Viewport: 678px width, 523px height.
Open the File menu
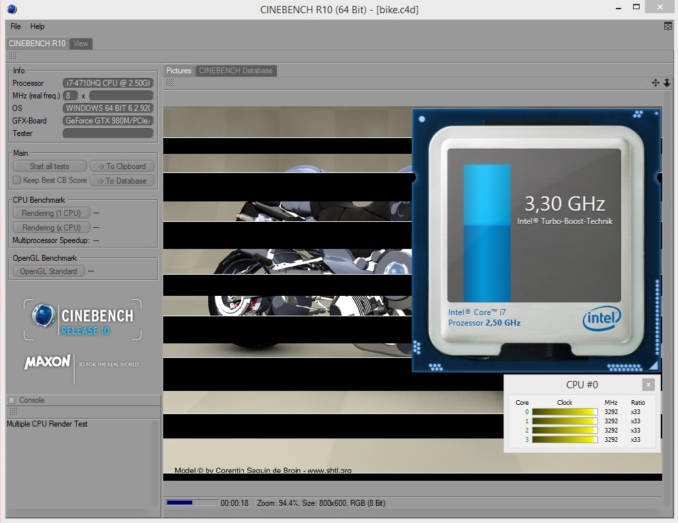point(16,26)
